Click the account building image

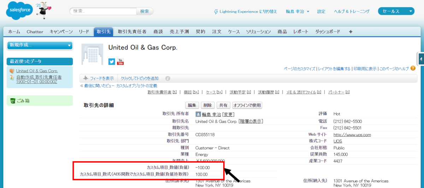click(93, 55)
